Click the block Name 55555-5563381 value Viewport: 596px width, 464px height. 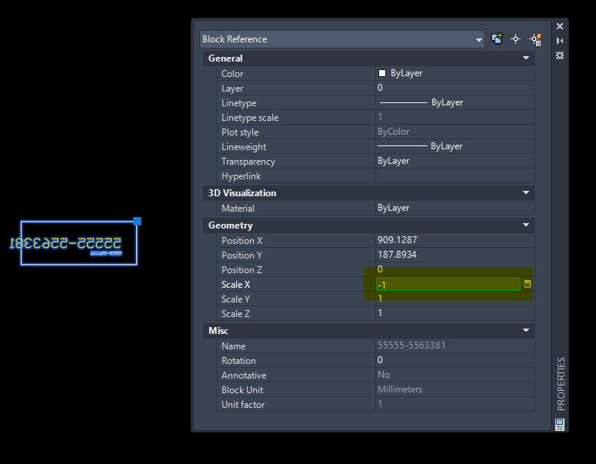[x=455, y=345]
